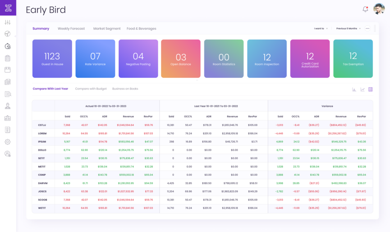Open the clipboard icon in sidebar
The height and width of the screenshot is (232, 390).
[8, 58]
